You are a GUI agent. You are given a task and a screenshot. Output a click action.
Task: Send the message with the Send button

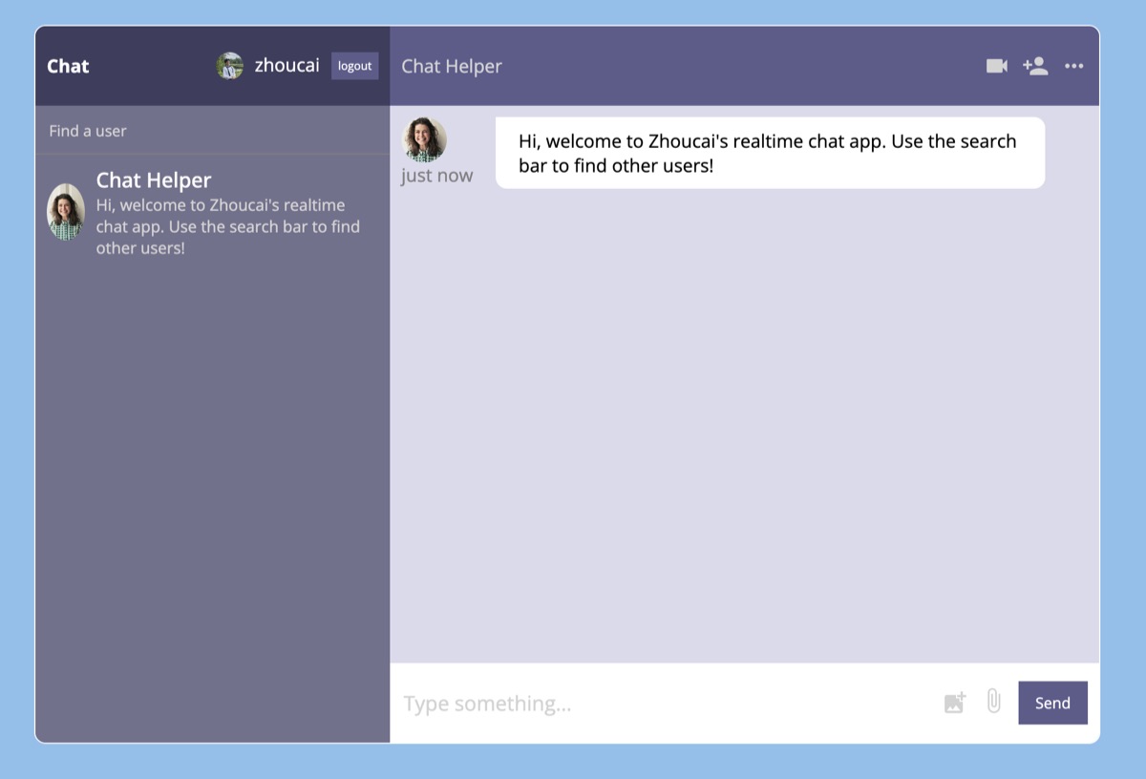point(1052,703)
